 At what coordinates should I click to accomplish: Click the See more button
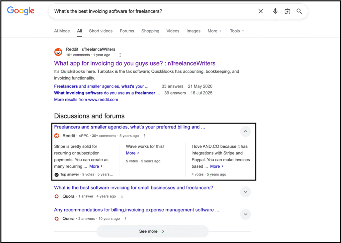(152, 231)
